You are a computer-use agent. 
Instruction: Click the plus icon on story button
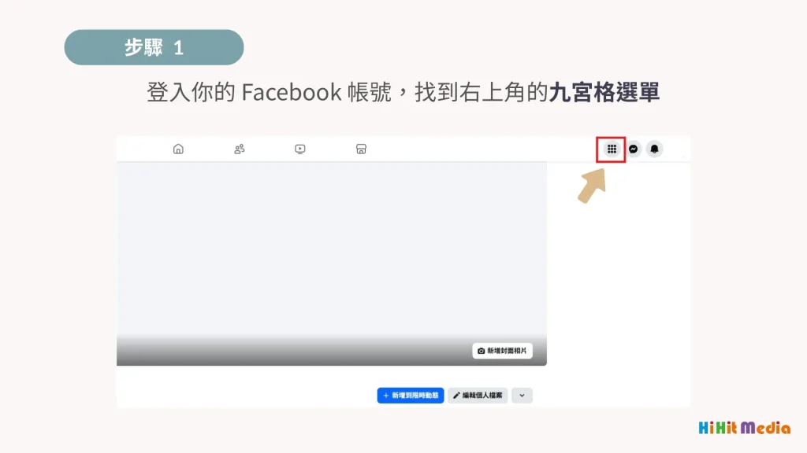[385, 396]
